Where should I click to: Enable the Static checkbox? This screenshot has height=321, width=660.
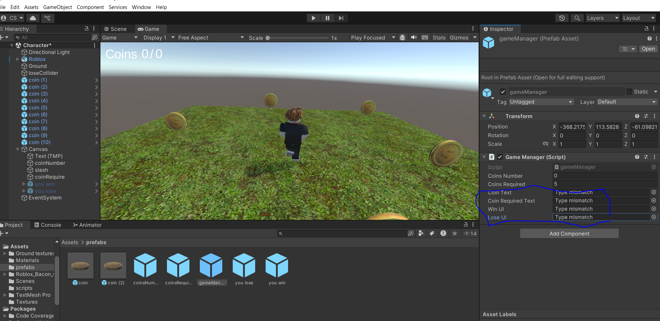pos(629,92)
